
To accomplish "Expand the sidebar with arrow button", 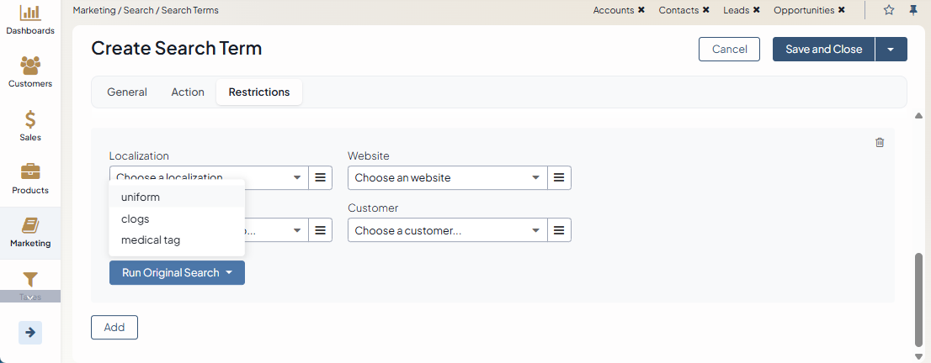I will (x=30, y=332).
